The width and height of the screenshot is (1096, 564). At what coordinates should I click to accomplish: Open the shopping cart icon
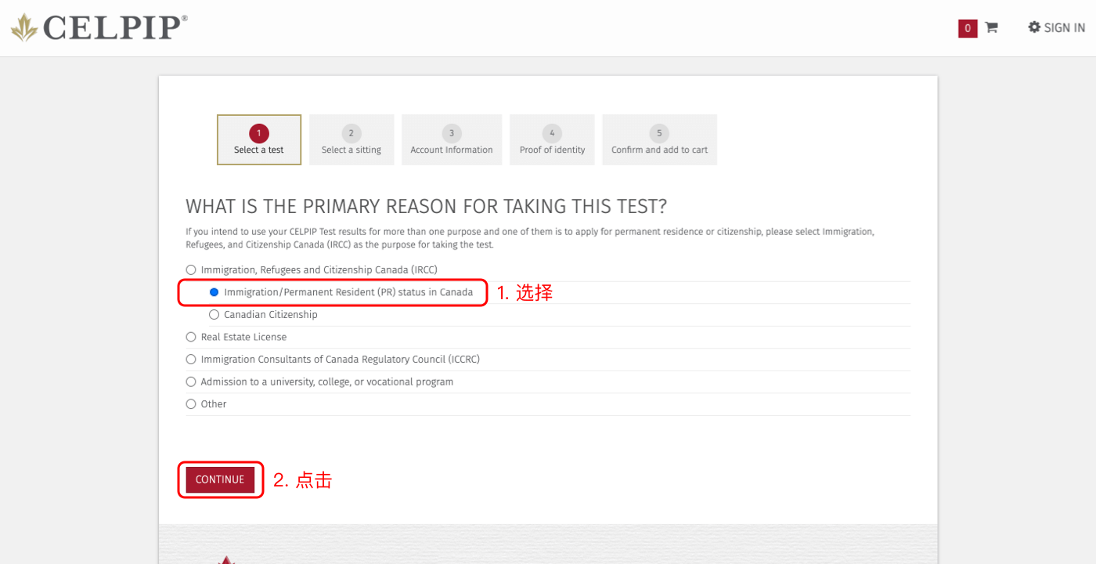tap(991, 28)
